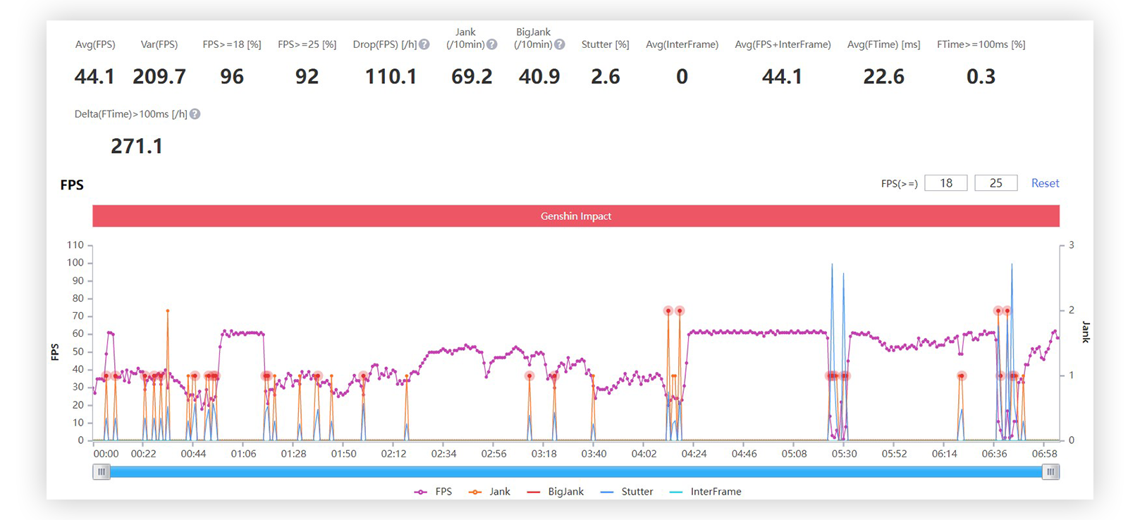This screenshot has height=520, width=1140.
Task: Click the Var(FPS) label
Action: point(159,44)
